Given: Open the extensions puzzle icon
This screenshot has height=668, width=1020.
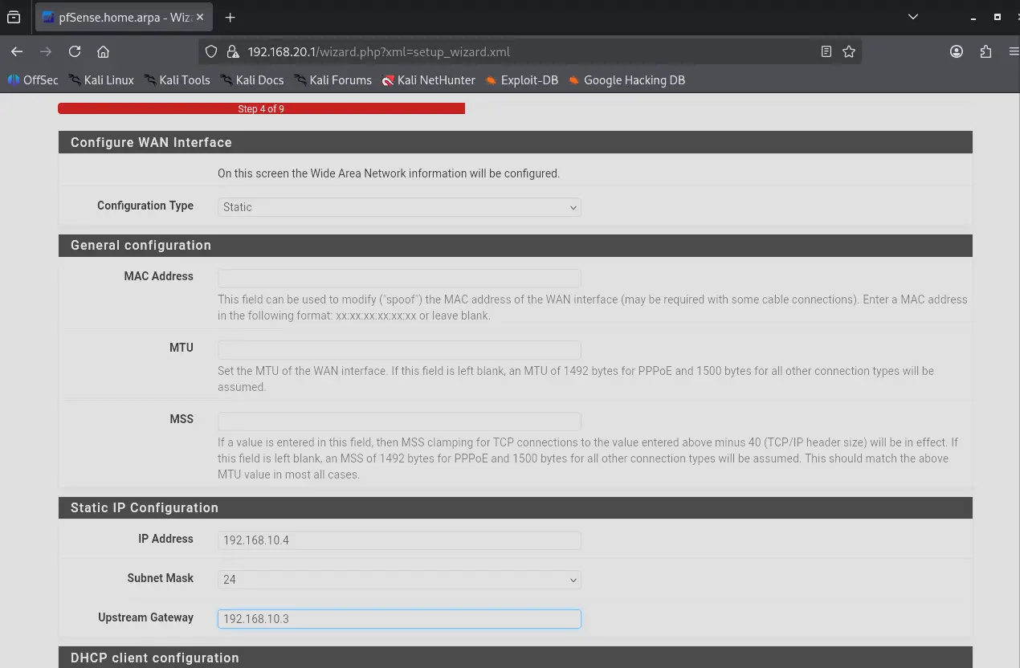Looking at the screenshot, I should [986, 51].
